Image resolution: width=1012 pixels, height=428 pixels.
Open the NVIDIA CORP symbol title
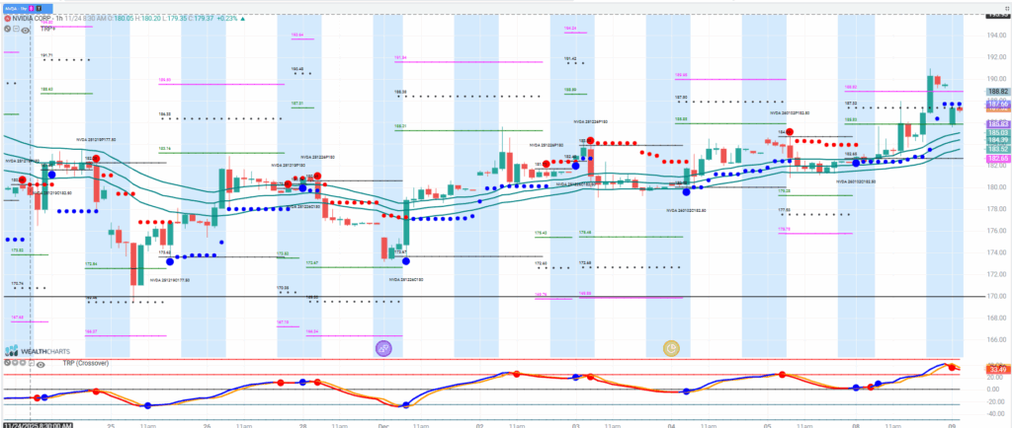[32, 19]
